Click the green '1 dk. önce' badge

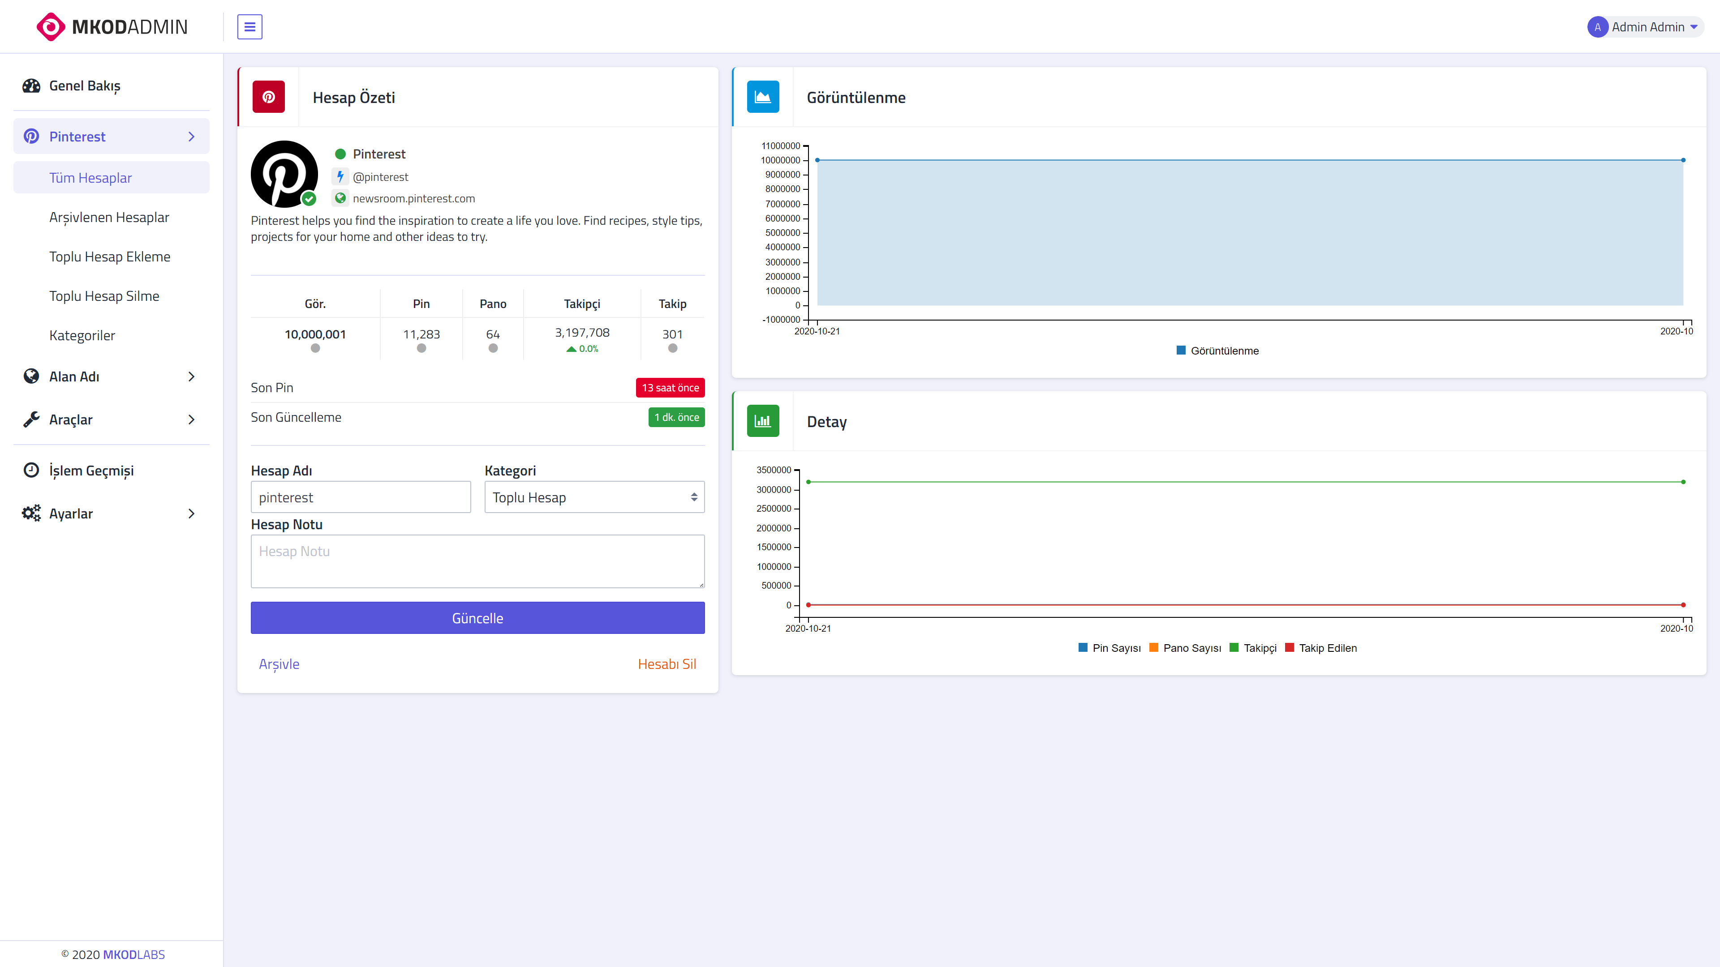pyautogui.click(x=676, y=417)
